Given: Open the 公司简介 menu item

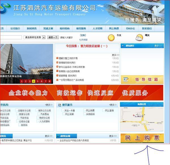Looking at the screenshot, I should click(x=15, y=28).
